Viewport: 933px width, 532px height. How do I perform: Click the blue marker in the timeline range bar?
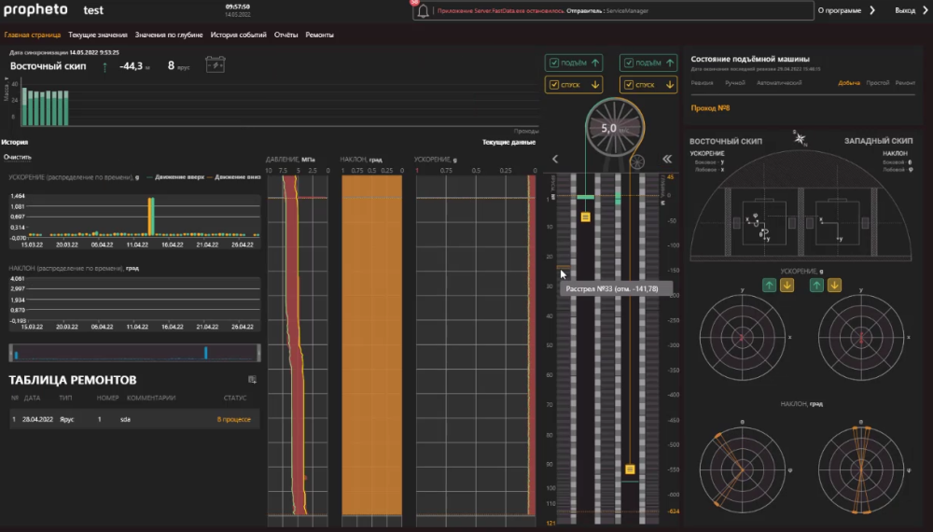[x=206, y=353]
